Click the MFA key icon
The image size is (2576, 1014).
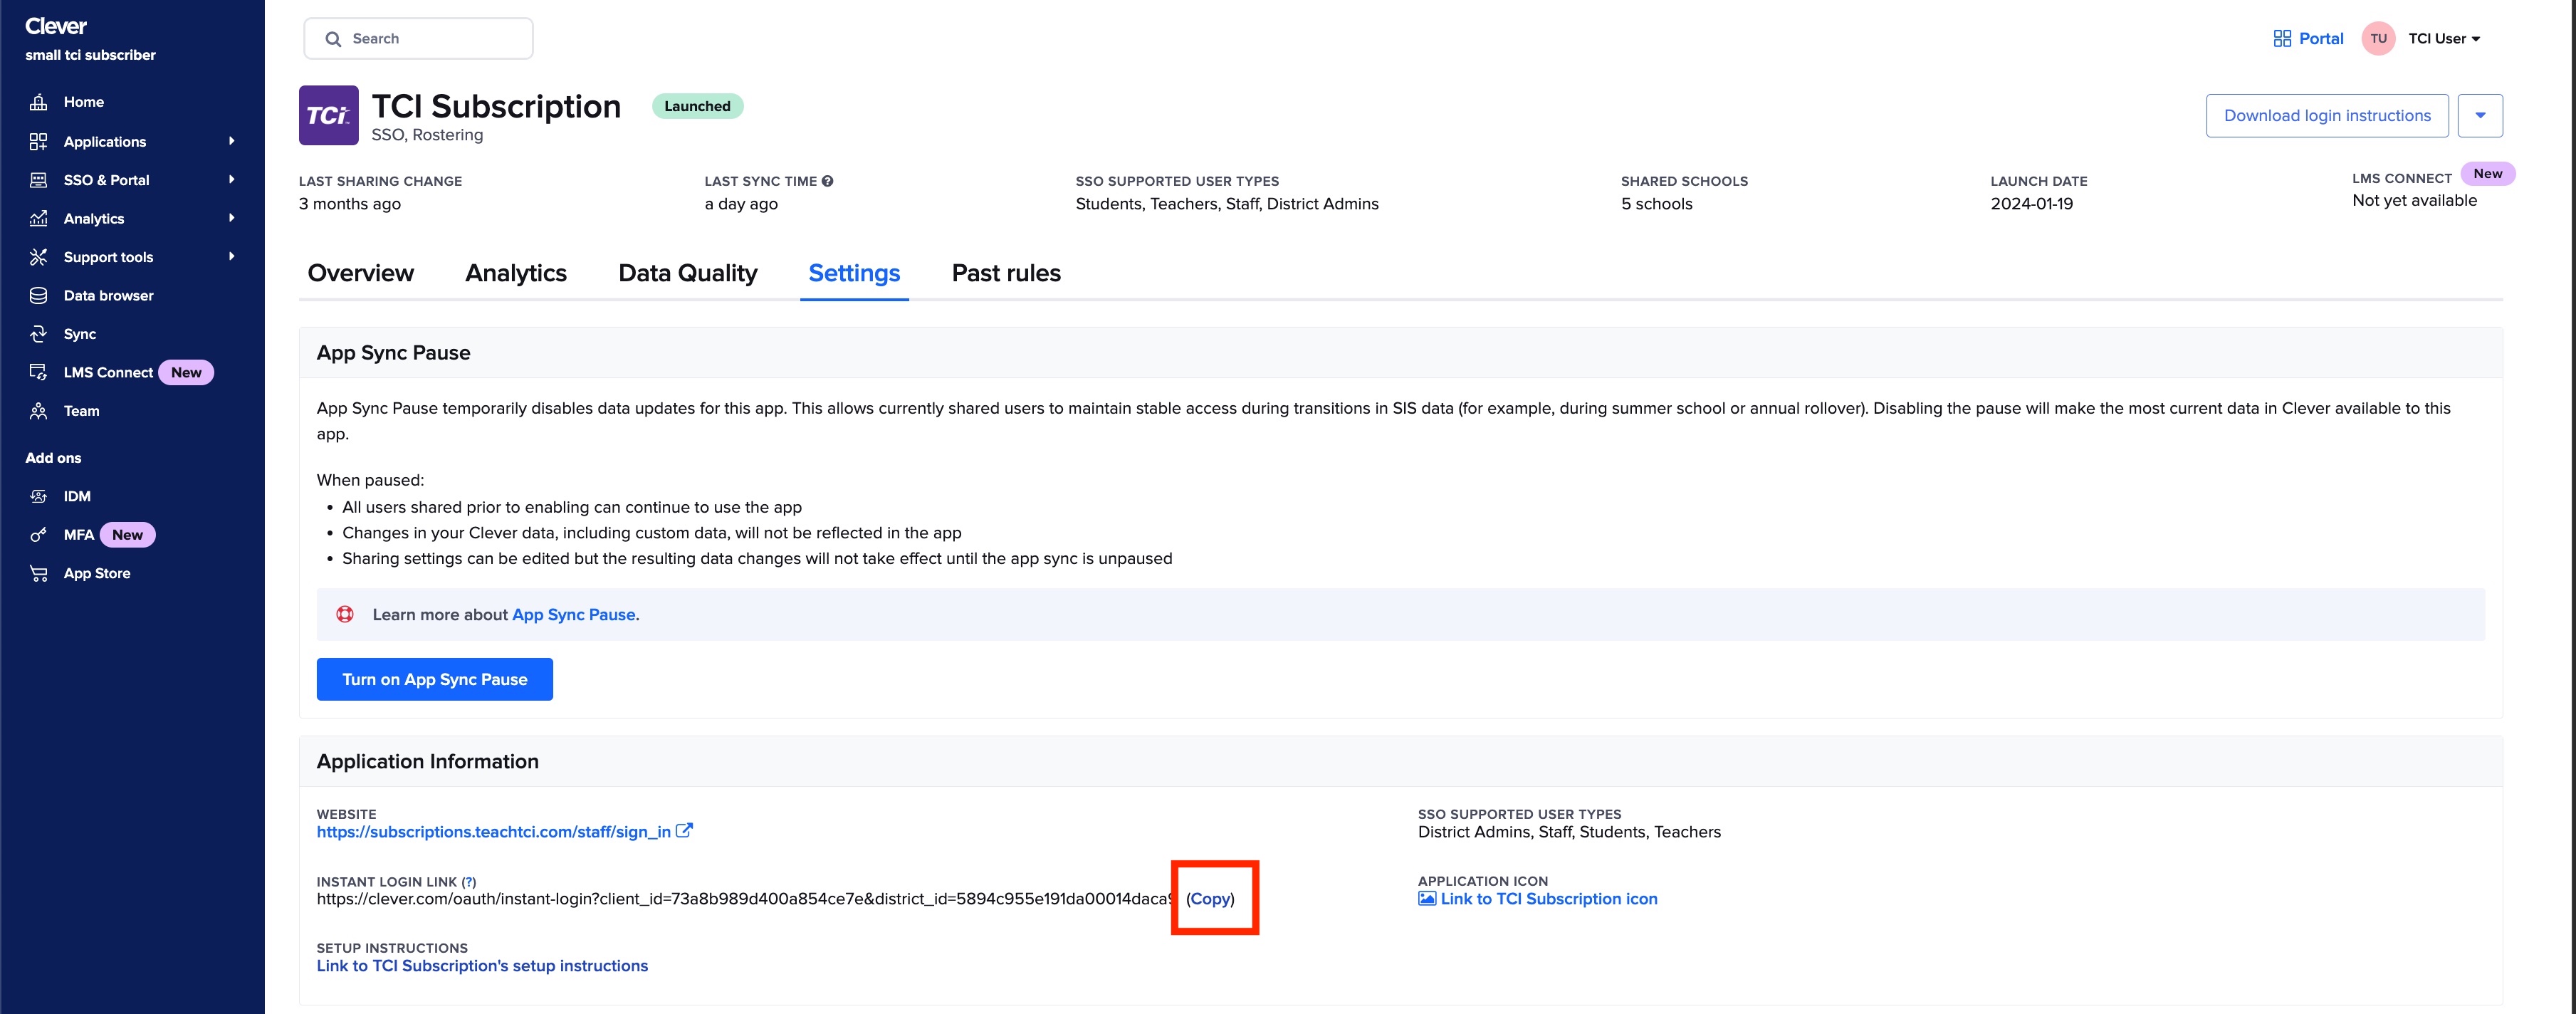(38, 535)
